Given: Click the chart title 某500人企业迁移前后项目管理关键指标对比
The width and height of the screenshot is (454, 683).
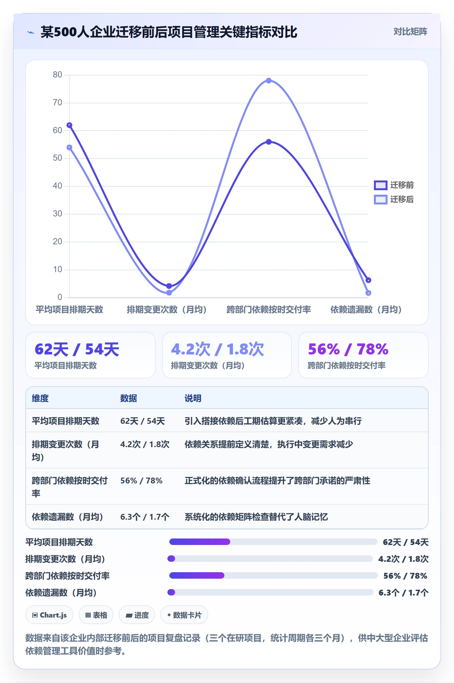Looking at the screenshot, I should tap(169, 32).
